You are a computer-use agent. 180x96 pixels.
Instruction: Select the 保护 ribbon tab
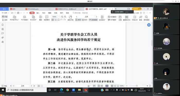(61, 13)
